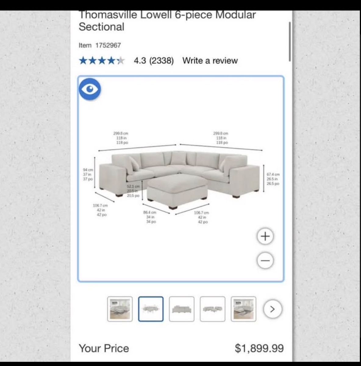Click the Thomasville Lowell product title
The image size is (361, 366).
click(x=167, y=21)
